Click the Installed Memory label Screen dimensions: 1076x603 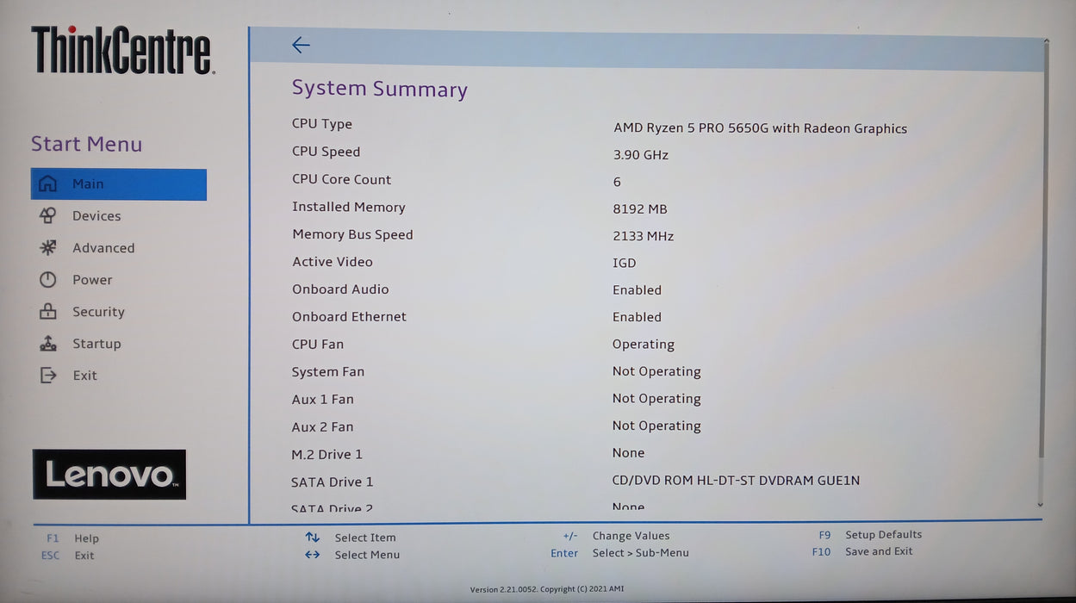pos(348,207)
